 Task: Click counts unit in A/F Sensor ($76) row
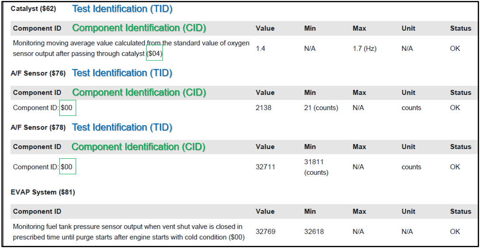[x=411, y=108]
